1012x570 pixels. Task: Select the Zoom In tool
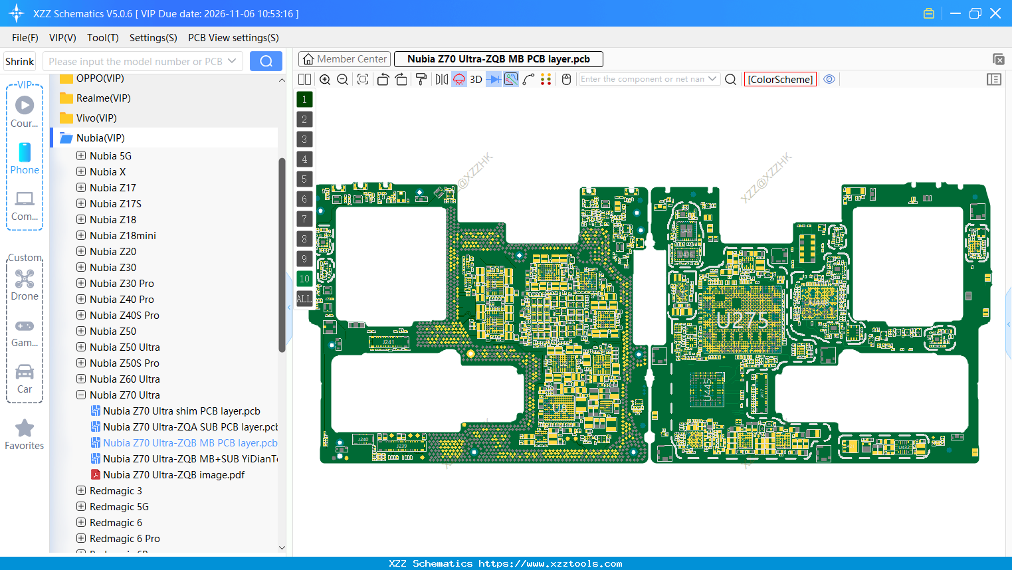pos(325,79)
